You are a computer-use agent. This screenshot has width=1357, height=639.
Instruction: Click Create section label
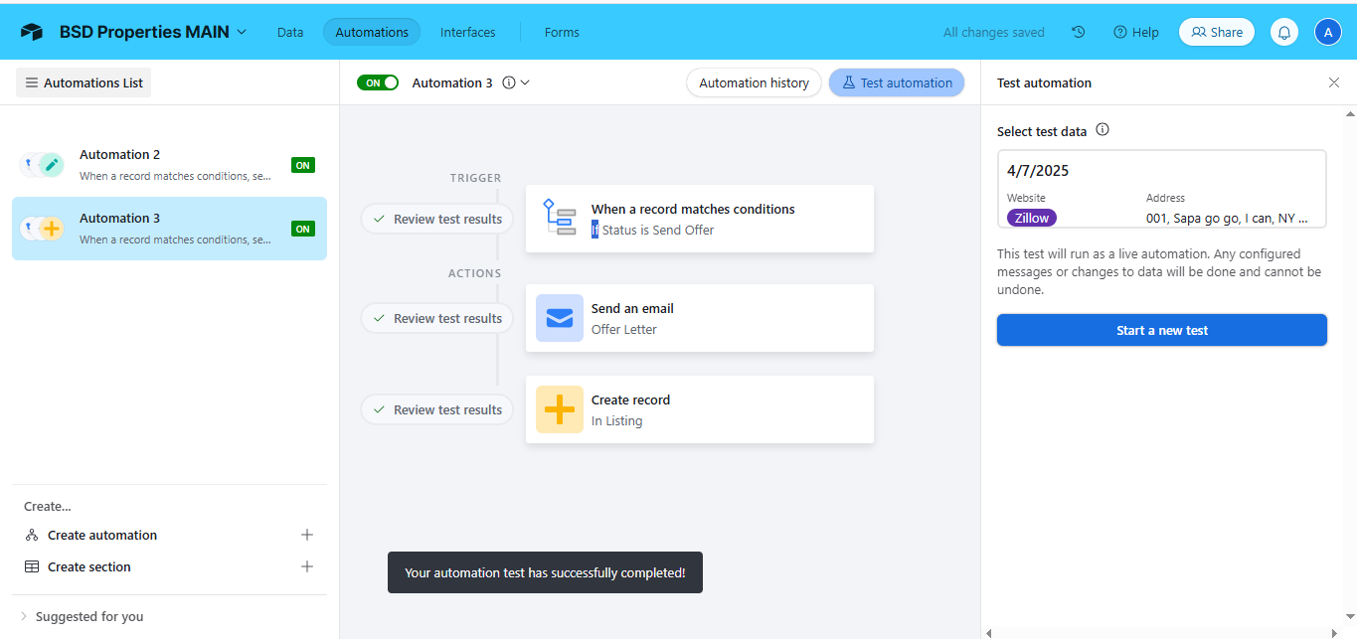[x=89, y=566]
